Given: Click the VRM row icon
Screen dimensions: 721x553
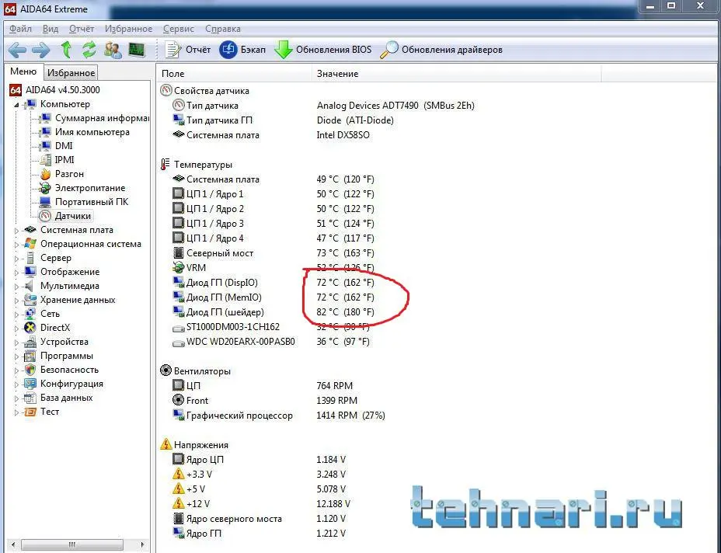Looking at the screenshot, I should pyautogui.click(x=178, y=267).
